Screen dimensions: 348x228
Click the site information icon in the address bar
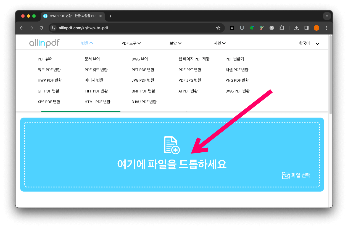tap(54, 28)
